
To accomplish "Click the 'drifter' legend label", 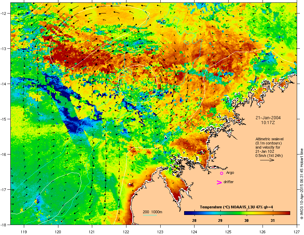I will tap(229, 182).
